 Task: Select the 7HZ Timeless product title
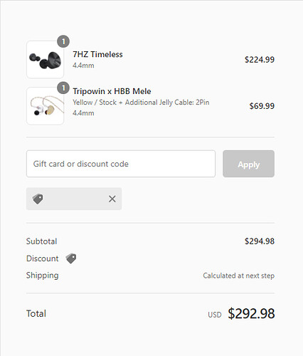tap(97, 54)
